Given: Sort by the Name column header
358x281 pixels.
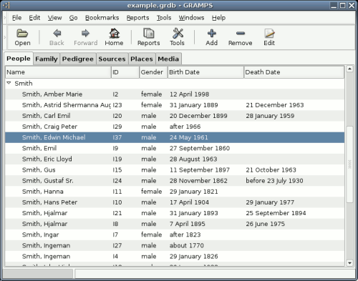Looking at the screenshot, I should (x=58, y=72).
